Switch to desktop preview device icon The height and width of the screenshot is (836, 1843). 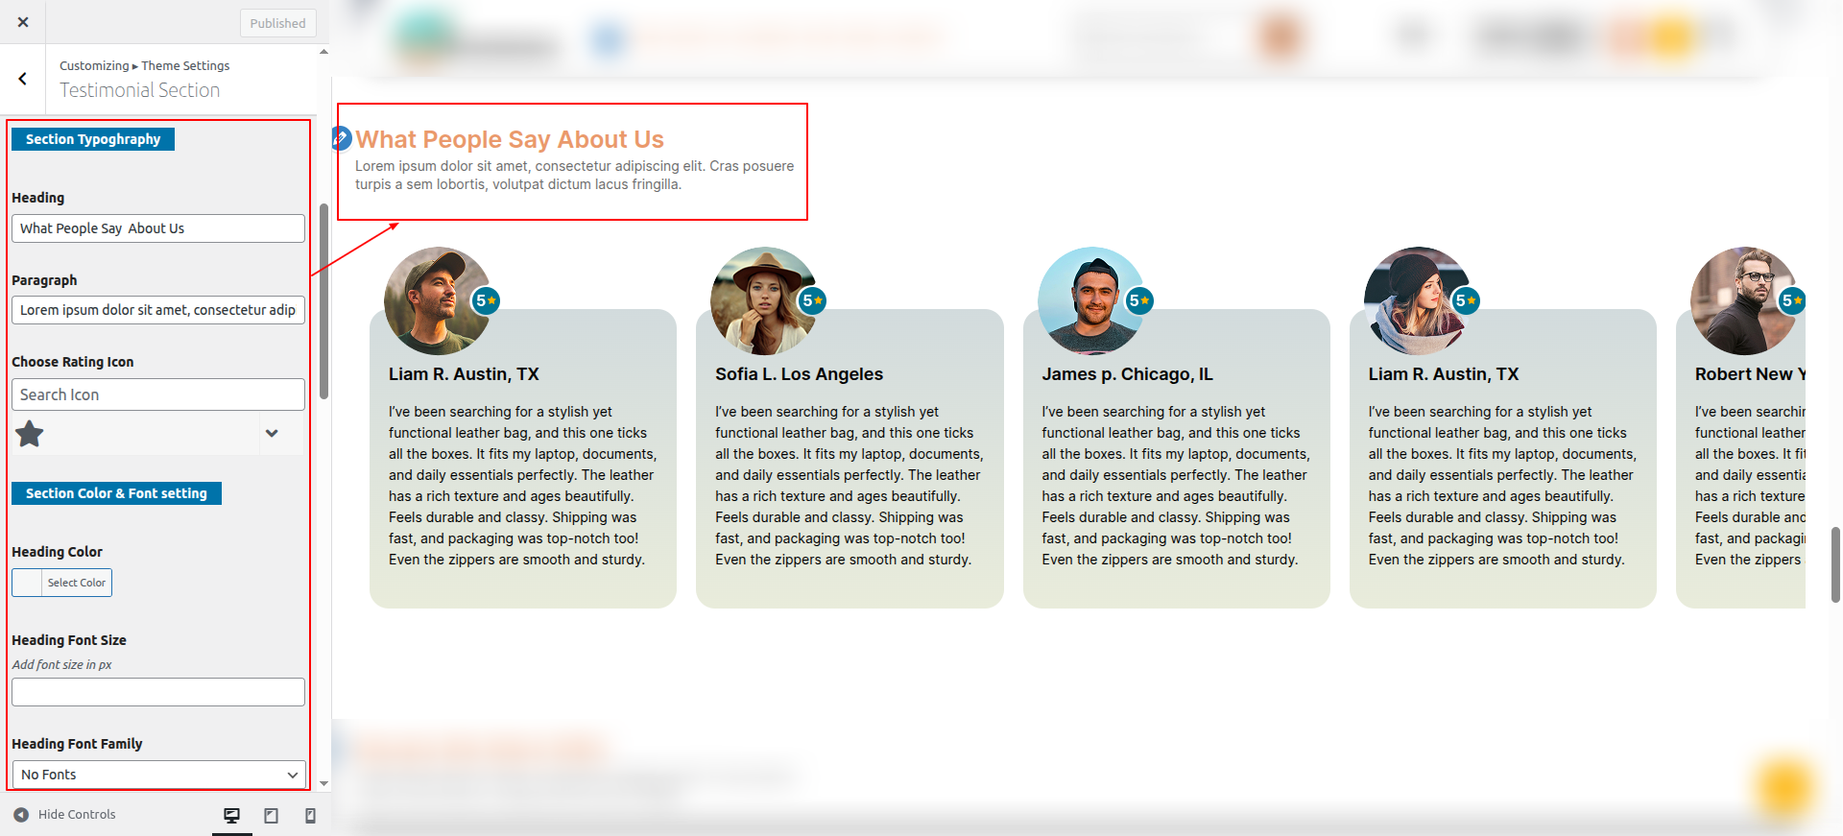click(x=231, y=816)
